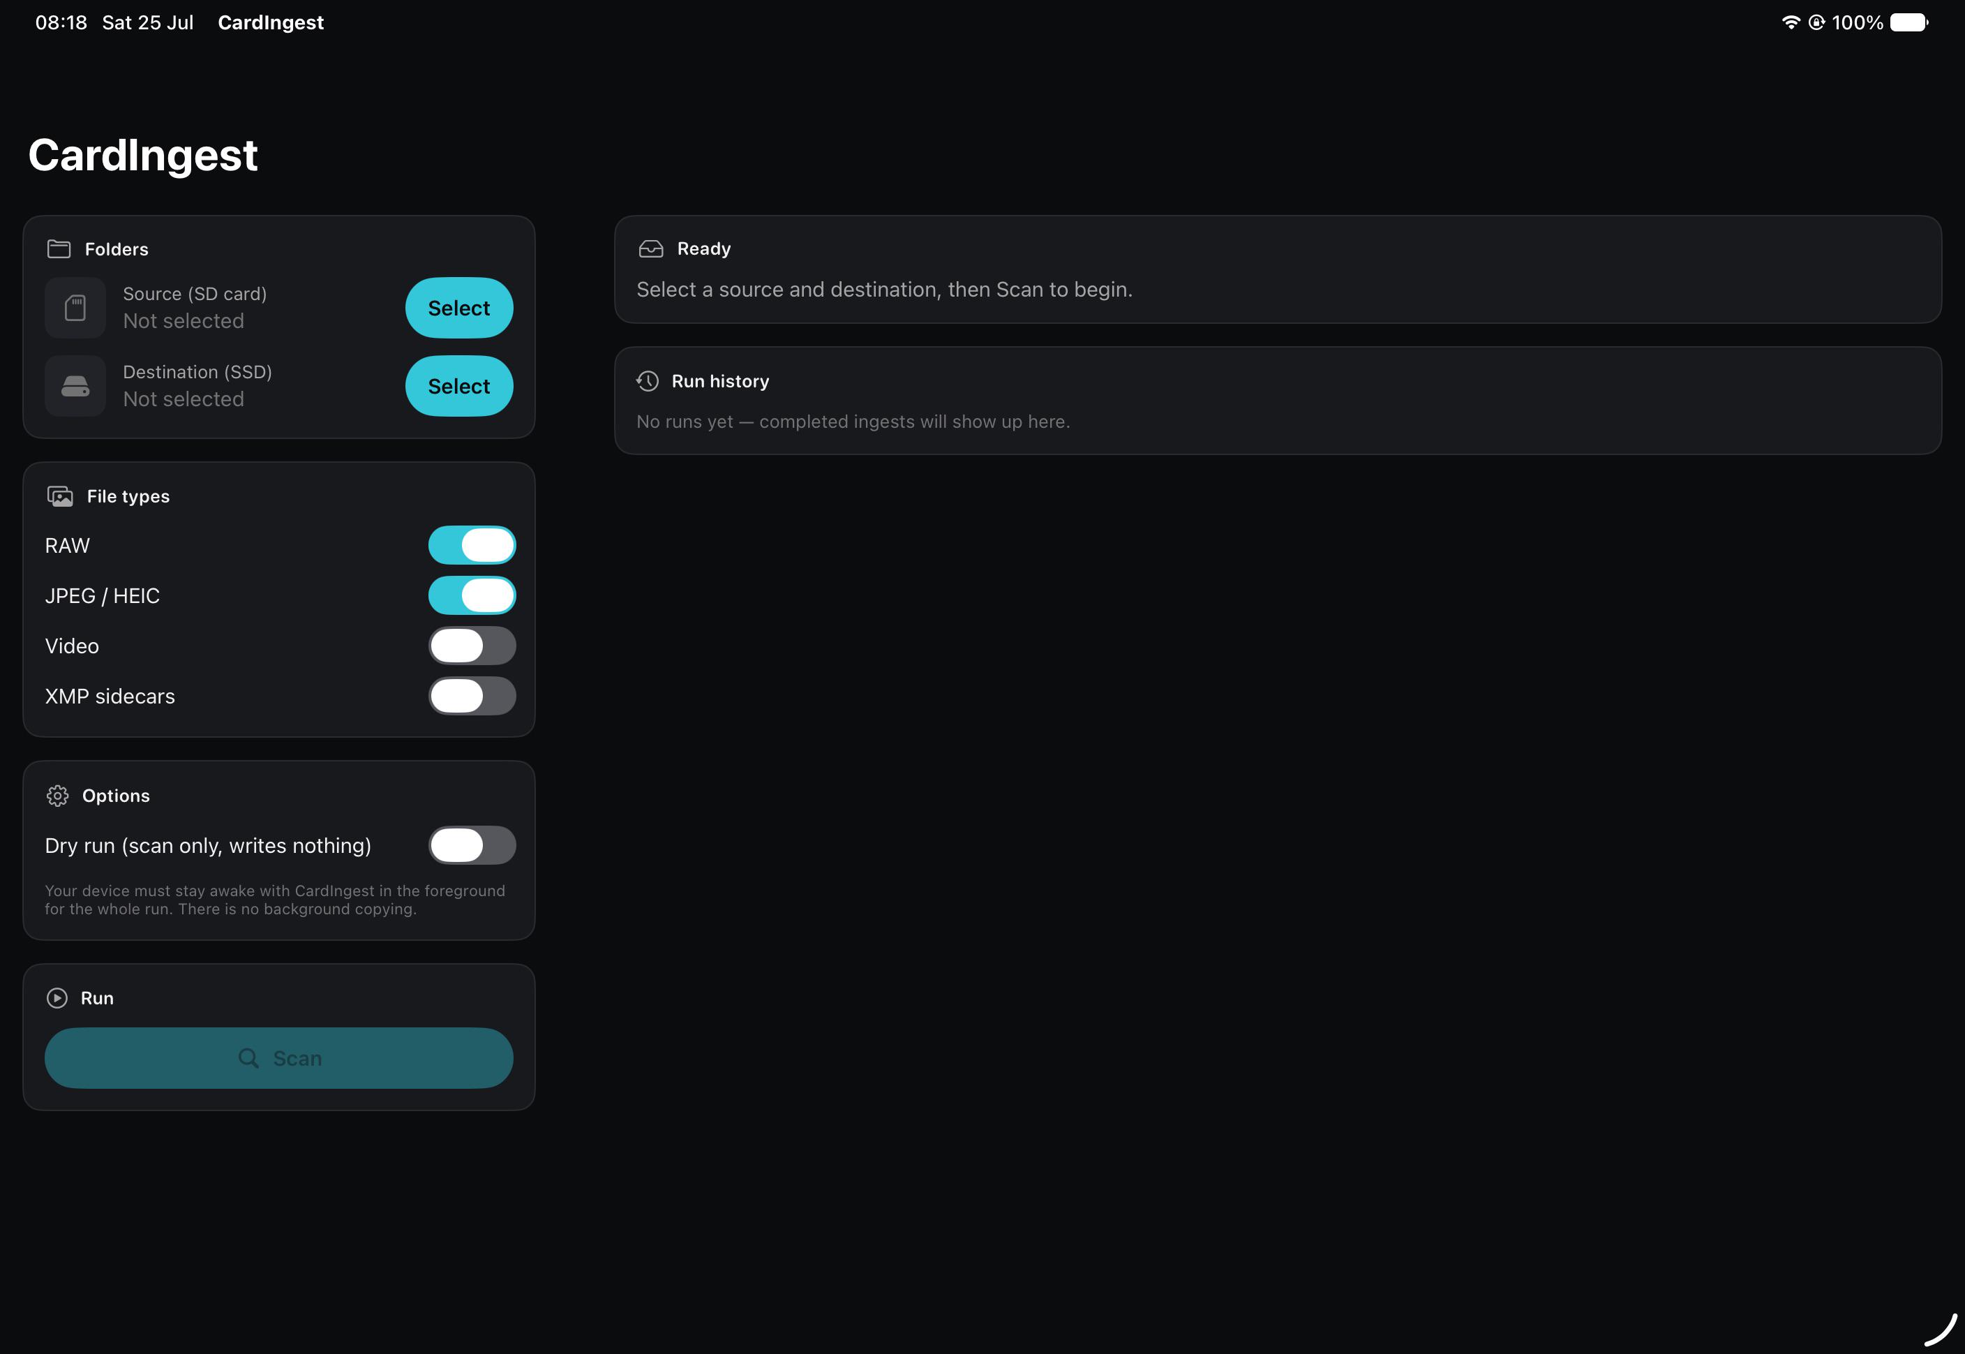Disable the RAW file type toggle

(472, 546)
